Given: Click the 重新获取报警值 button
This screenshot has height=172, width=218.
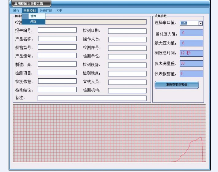Looking at the screenshot, I should [x=177, y=85].
